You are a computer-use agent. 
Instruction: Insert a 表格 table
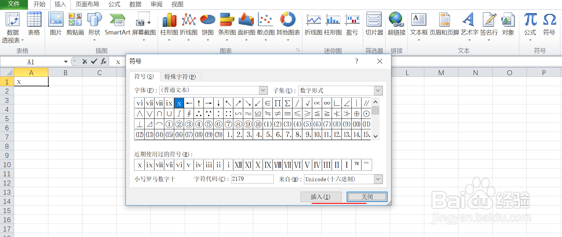34,24
